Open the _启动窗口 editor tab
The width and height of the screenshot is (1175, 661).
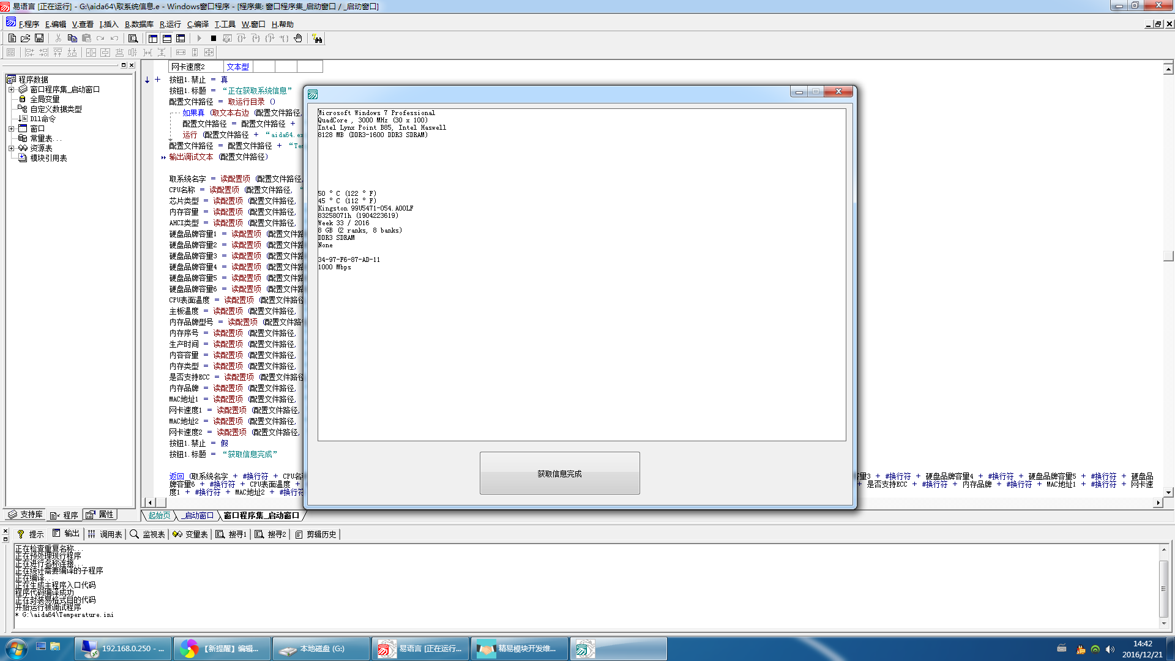pyautogui.click(x=198, y=515)
